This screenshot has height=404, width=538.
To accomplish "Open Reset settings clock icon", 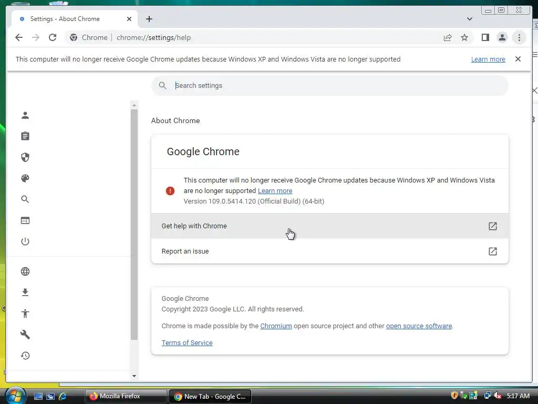I will 25,356.
